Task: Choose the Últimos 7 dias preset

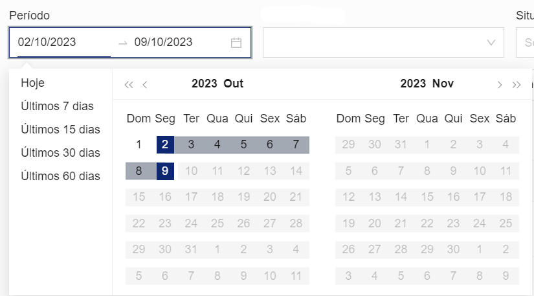Action: pyautogui.click(x=57, y=106)
